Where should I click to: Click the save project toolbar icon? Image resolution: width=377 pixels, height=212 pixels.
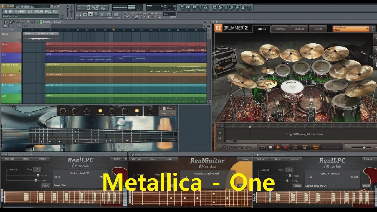pos(220,7)
